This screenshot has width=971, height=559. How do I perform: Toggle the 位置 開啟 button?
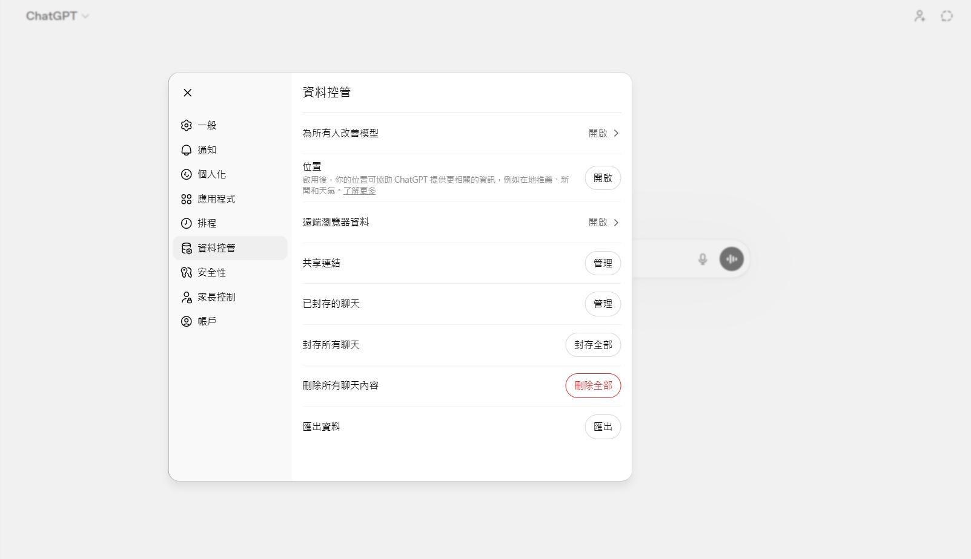tap(602, 178)
